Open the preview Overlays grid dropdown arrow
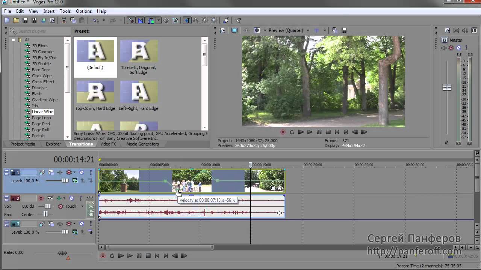481x270 pixels. (x=325, y=30)
